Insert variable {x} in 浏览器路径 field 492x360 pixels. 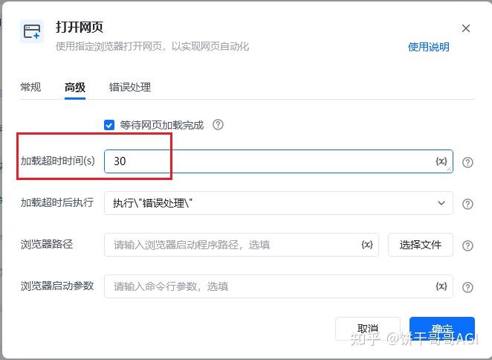pyautogui.click(x=367, y=245)
